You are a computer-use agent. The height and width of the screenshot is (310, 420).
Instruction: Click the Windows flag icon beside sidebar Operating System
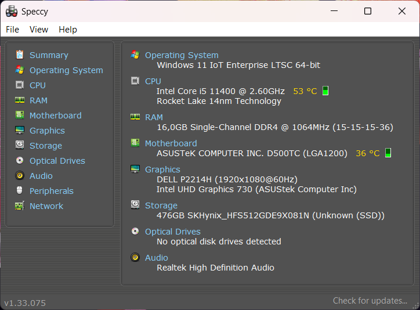20,70
